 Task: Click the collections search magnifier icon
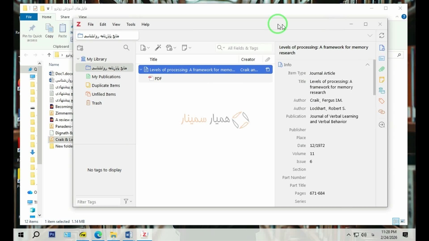pos(126,48)
